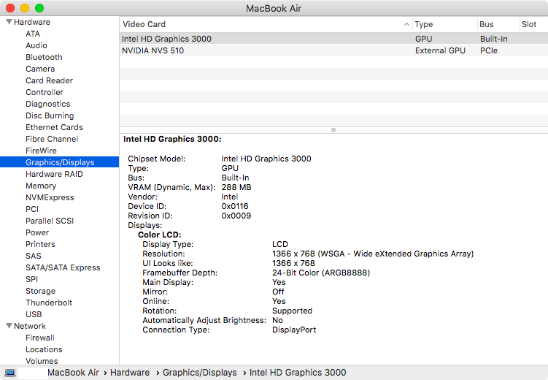Click the Device ID value 0x0116
This screenshot has height=380, width=548.
coord(235,206)
